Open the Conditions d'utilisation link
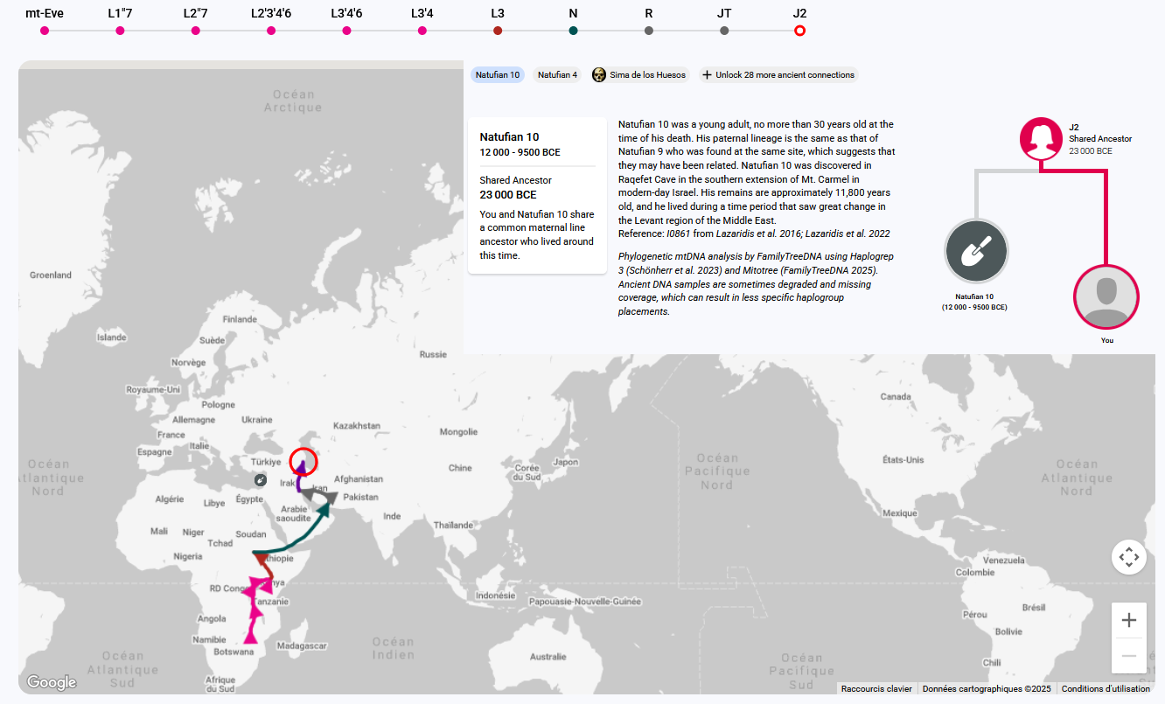This screenshot has width=1165, height=704. click(1105, 689)
